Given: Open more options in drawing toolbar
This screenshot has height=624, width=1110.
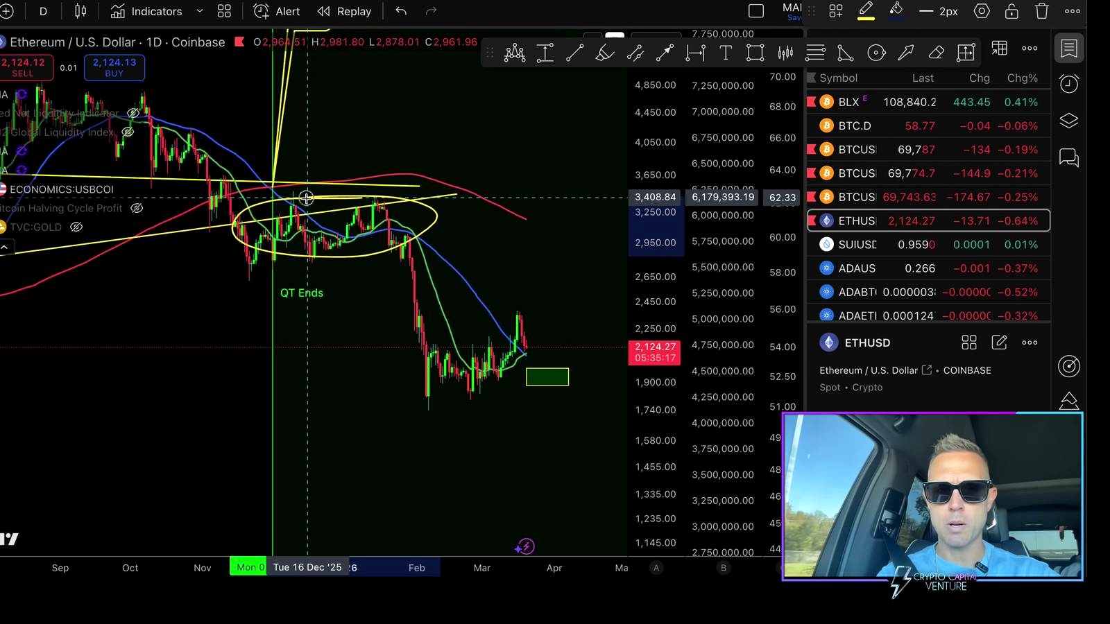Looking at the screenshot, I should click(1073, 11).
